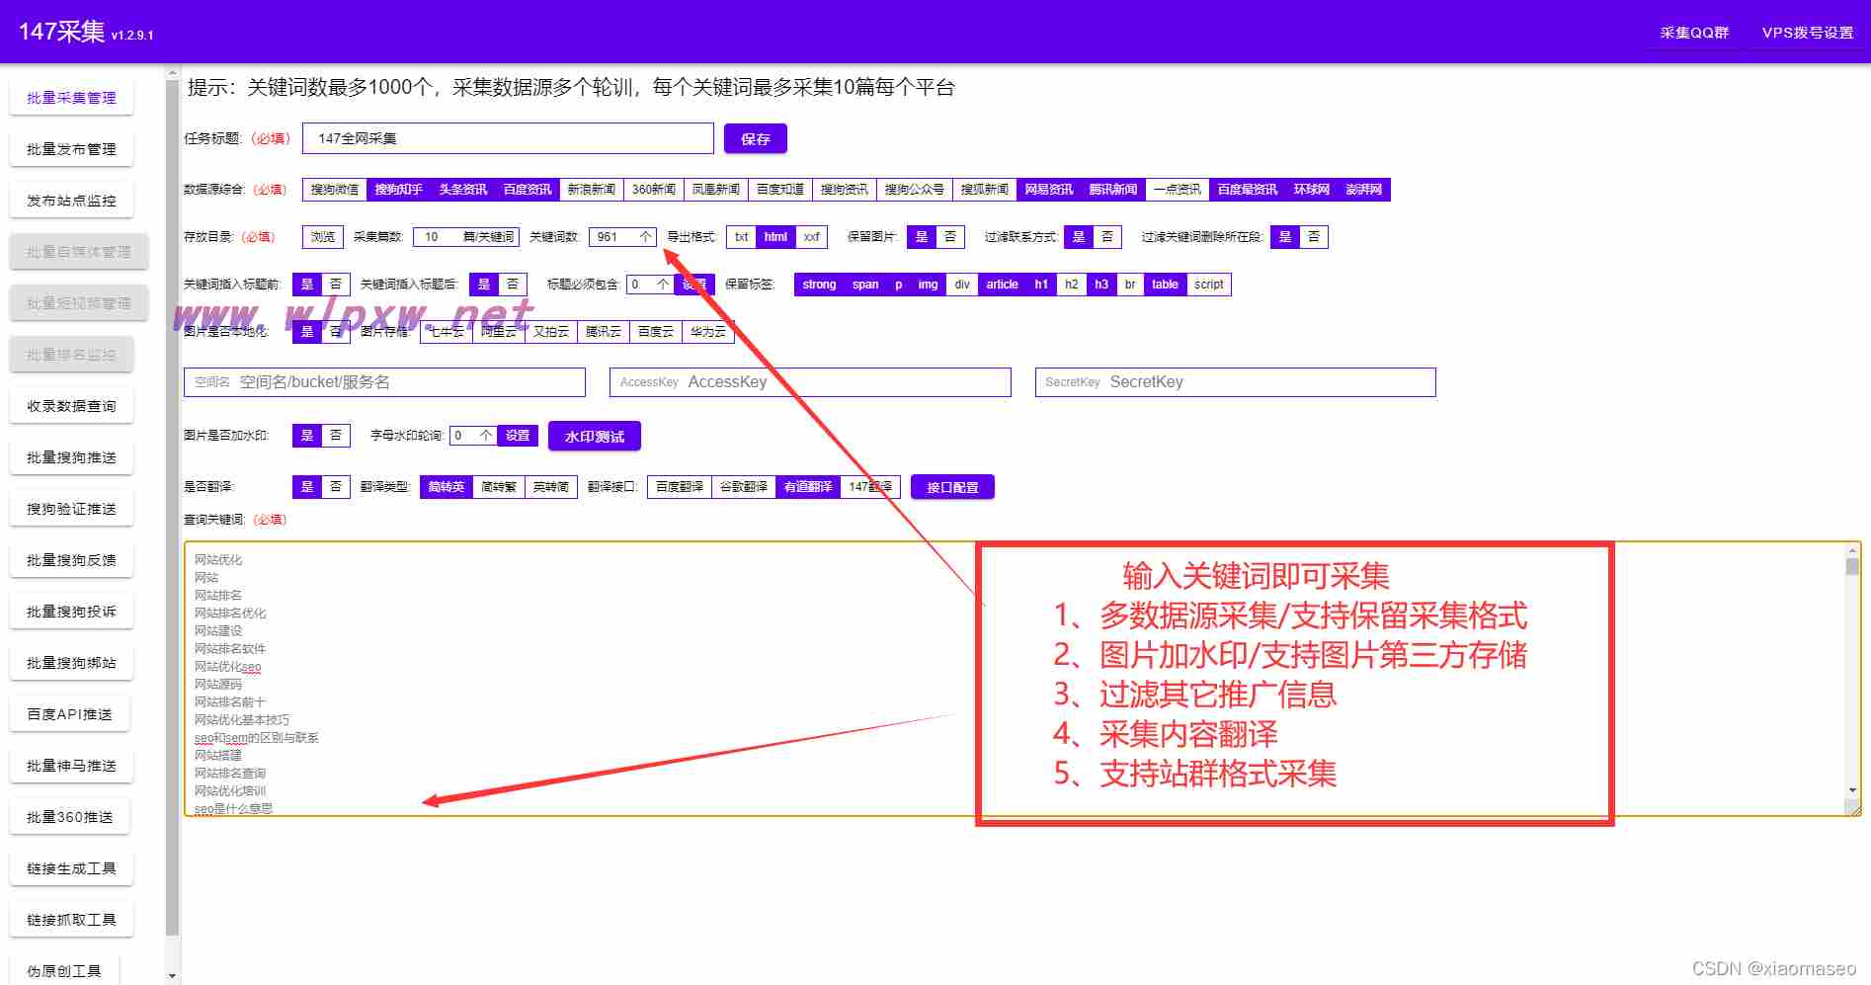Image resolution: width=1871 pixels, height=985 pixels.
Task: Open 批量360推送 sidebar item
Action: click(69, 817)
